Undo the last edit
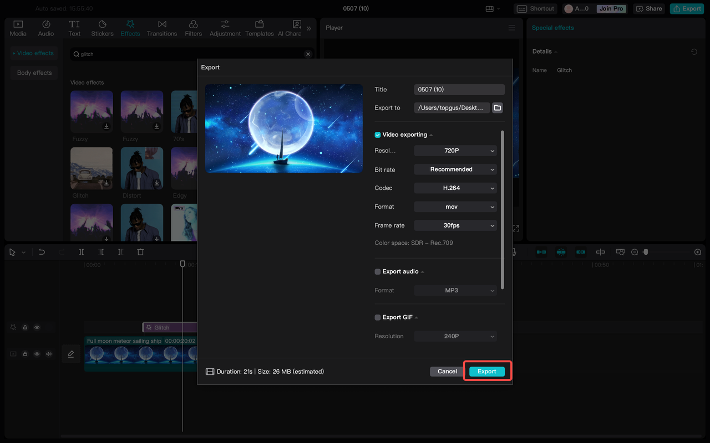Screen dimensions: 710x443 42,252
